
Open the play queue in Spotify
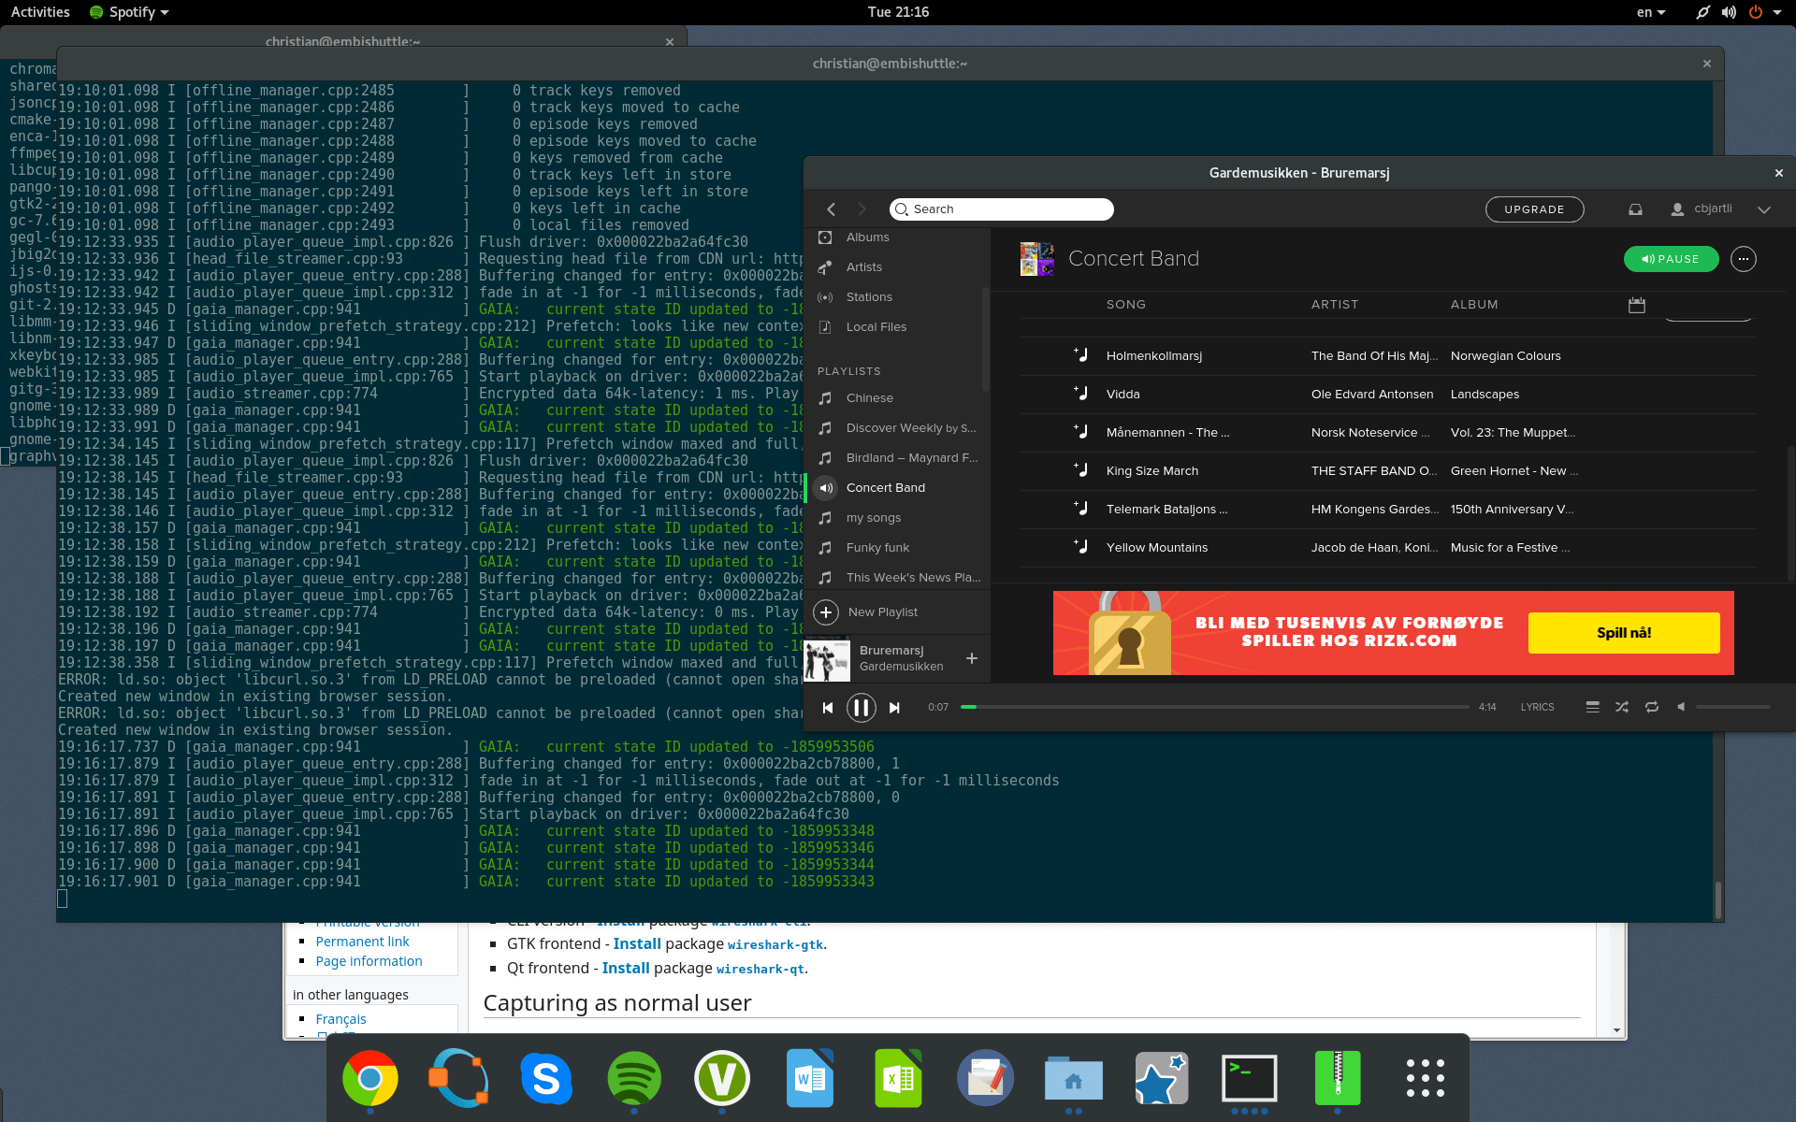(1593, 708)
